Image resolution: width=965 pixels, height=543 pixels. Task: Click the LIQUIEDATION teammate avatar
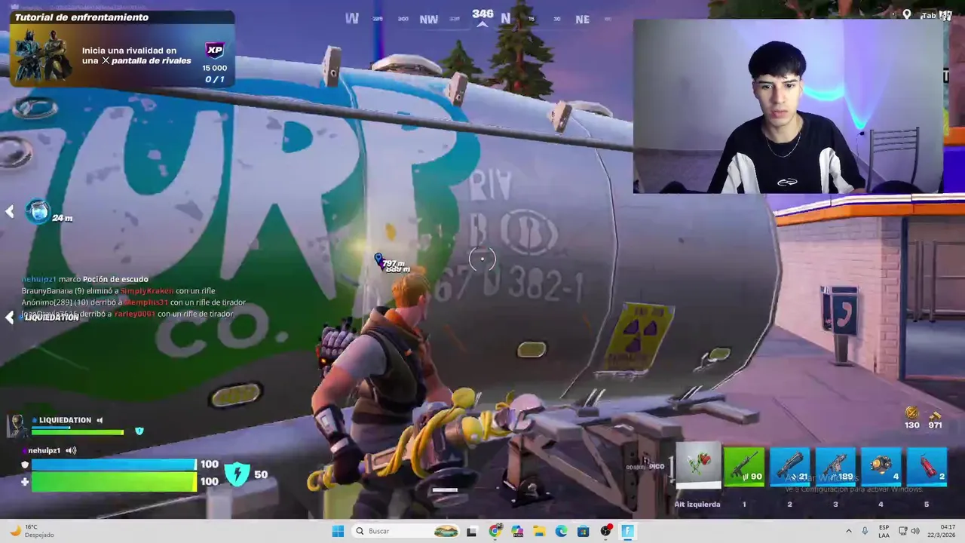pos(18,425)
